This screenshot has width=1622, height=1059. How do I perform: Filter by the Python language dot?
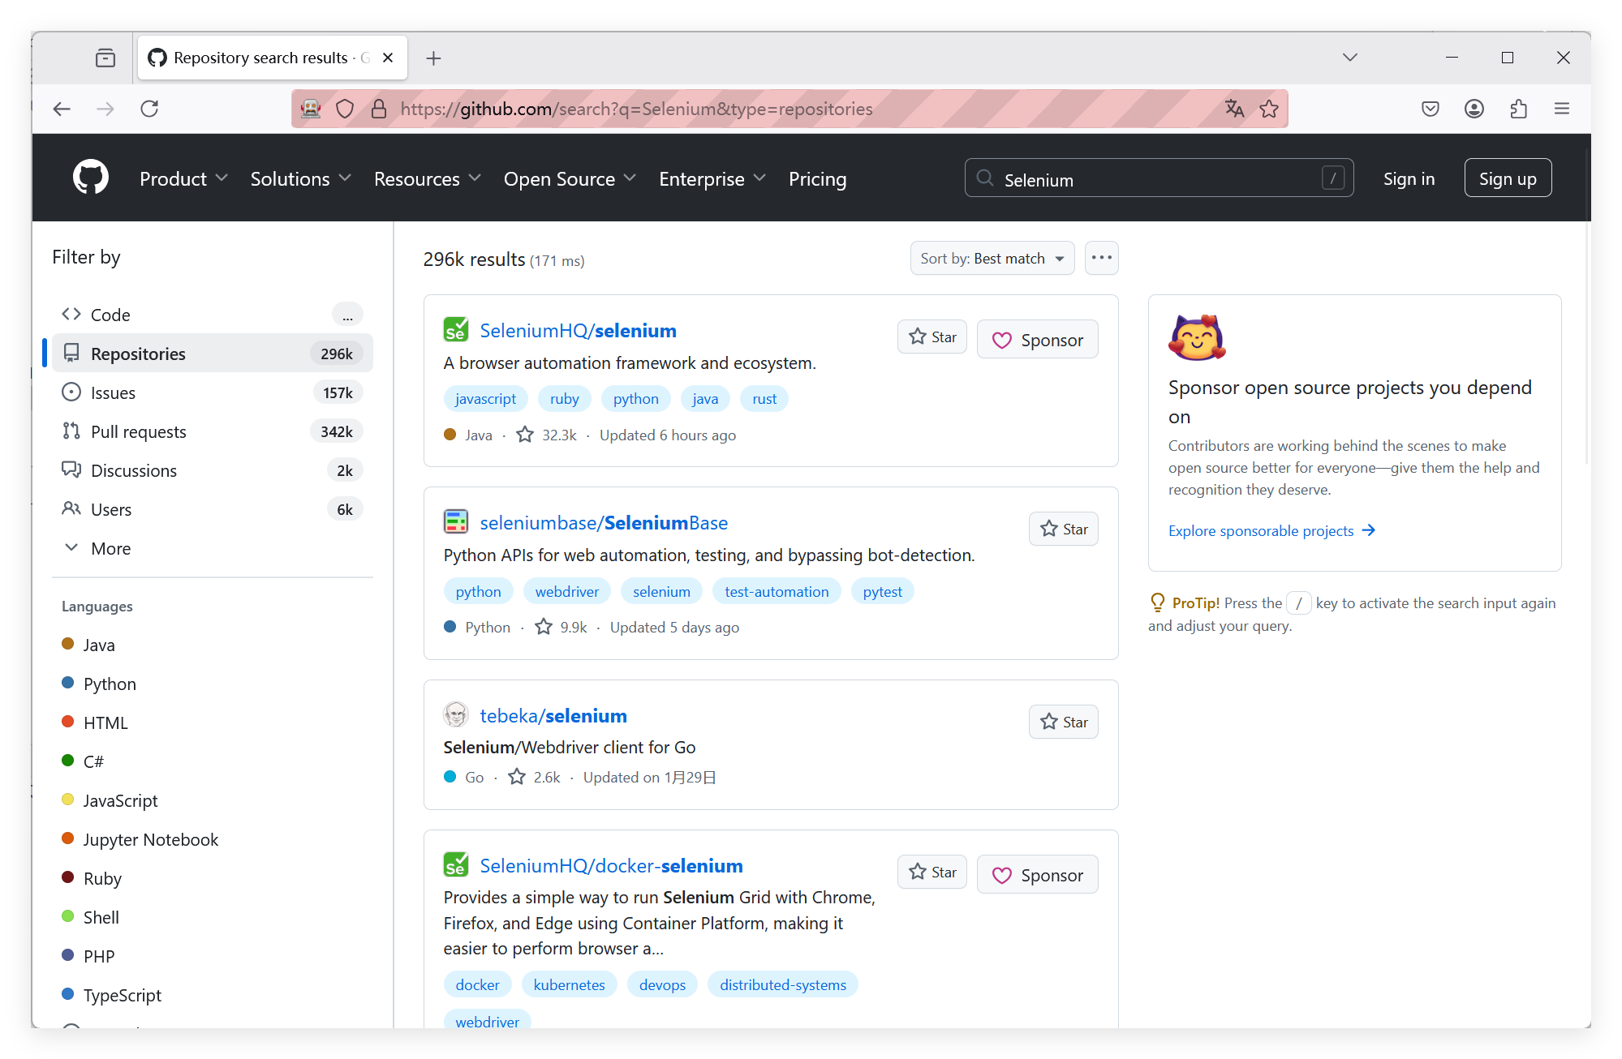[68, 684]
